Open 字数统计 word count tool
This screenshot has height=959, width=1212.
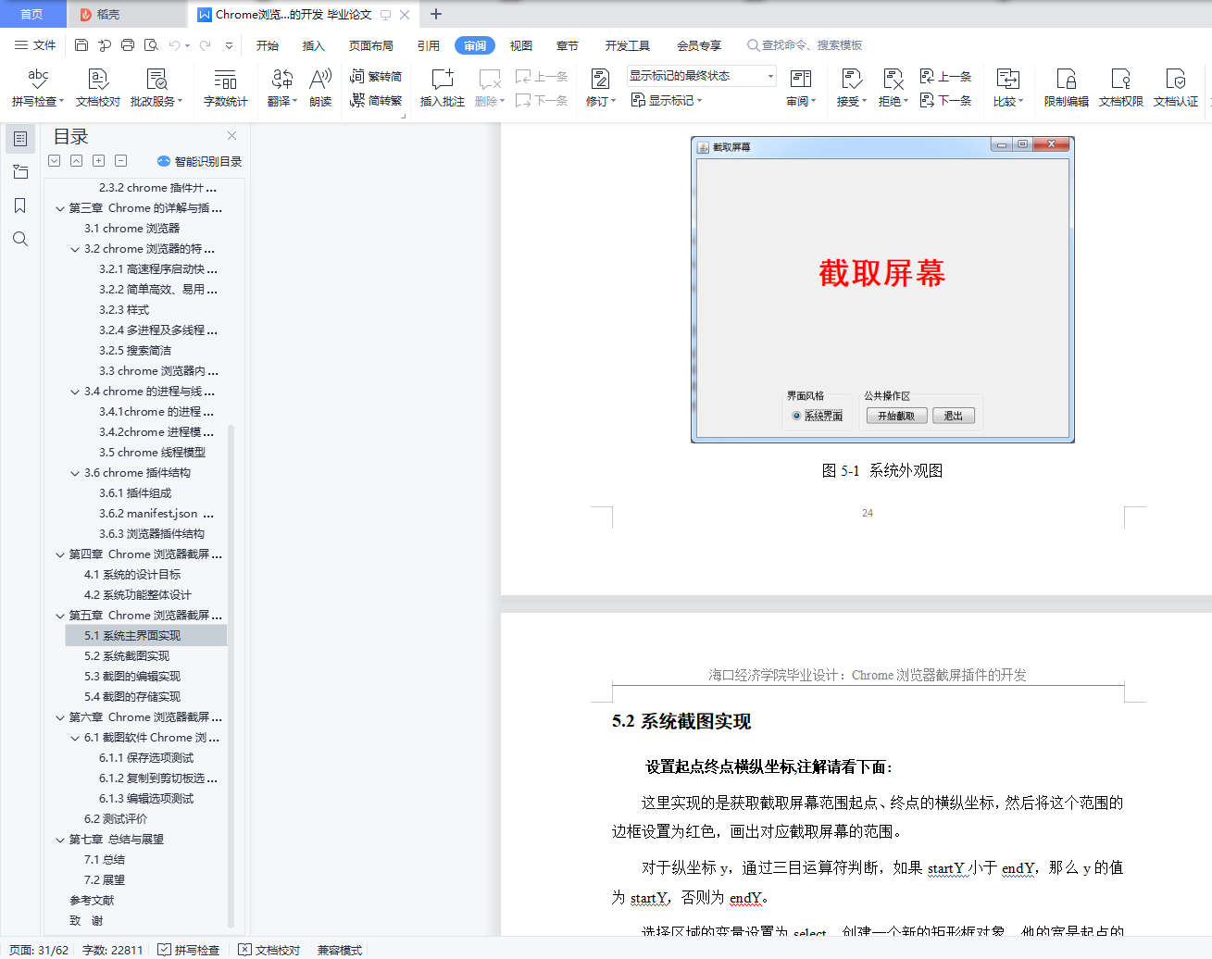click(x=225, y=87)
